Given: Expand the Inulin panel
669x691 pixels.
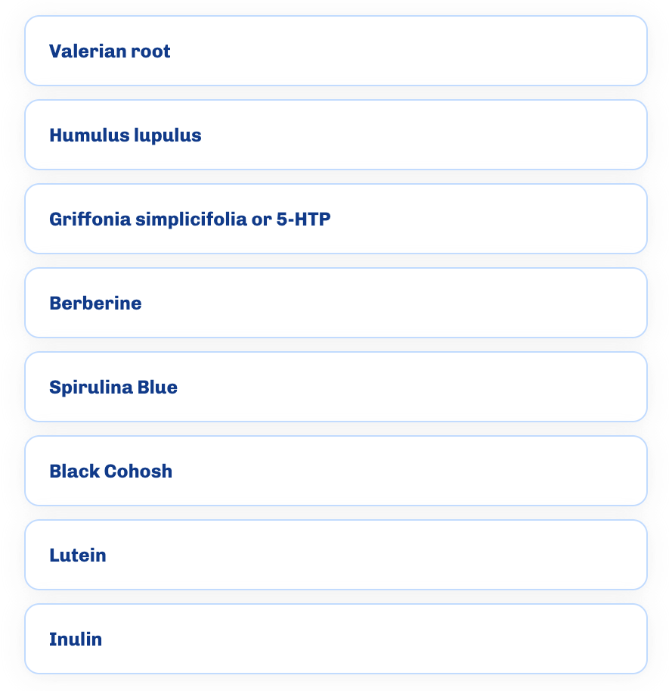Looking at the screenshot, I should [x=336, y=639].
